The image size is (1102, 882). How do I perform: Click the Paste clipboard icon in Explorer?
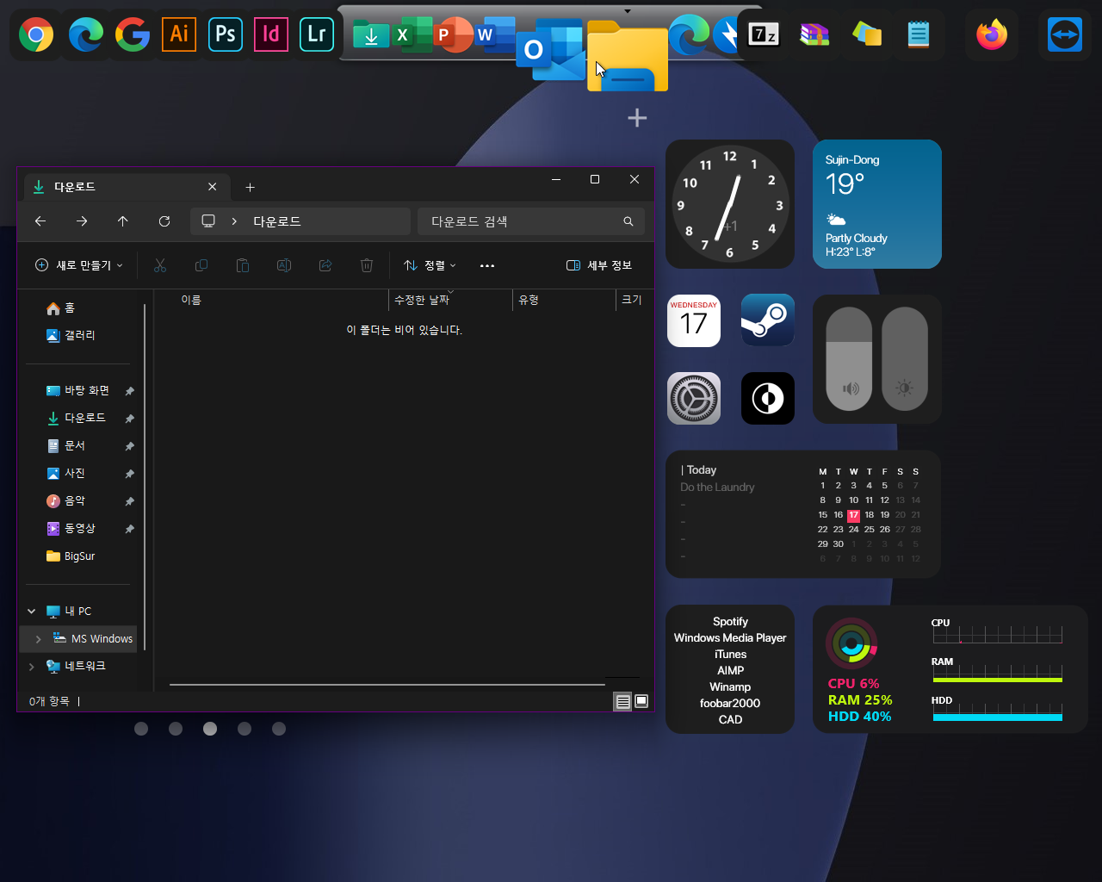pyautogui.click(x=243, y=265)
